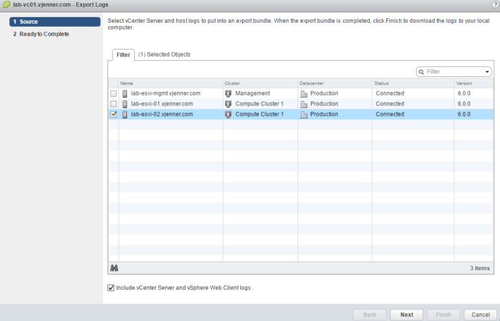Click host icon beside lab-esxi-mgmt.vjenner.com
This screenshot has width=500, height=321.
[x=125, y=94]
